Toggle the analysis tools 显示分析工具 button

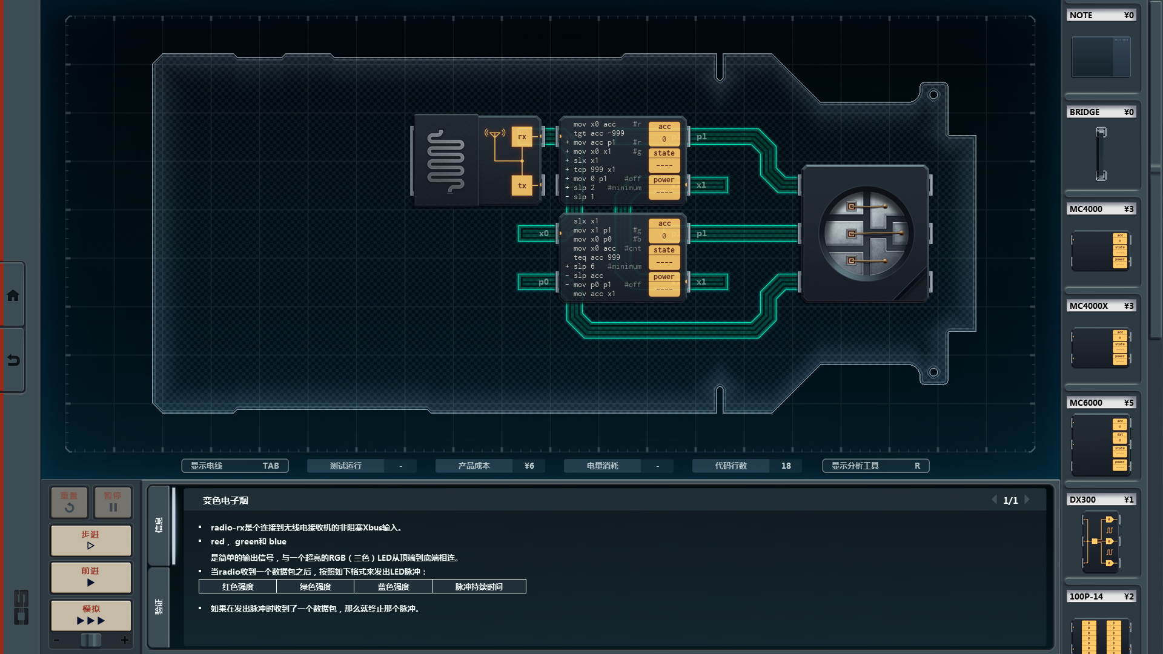coord(875,466)
